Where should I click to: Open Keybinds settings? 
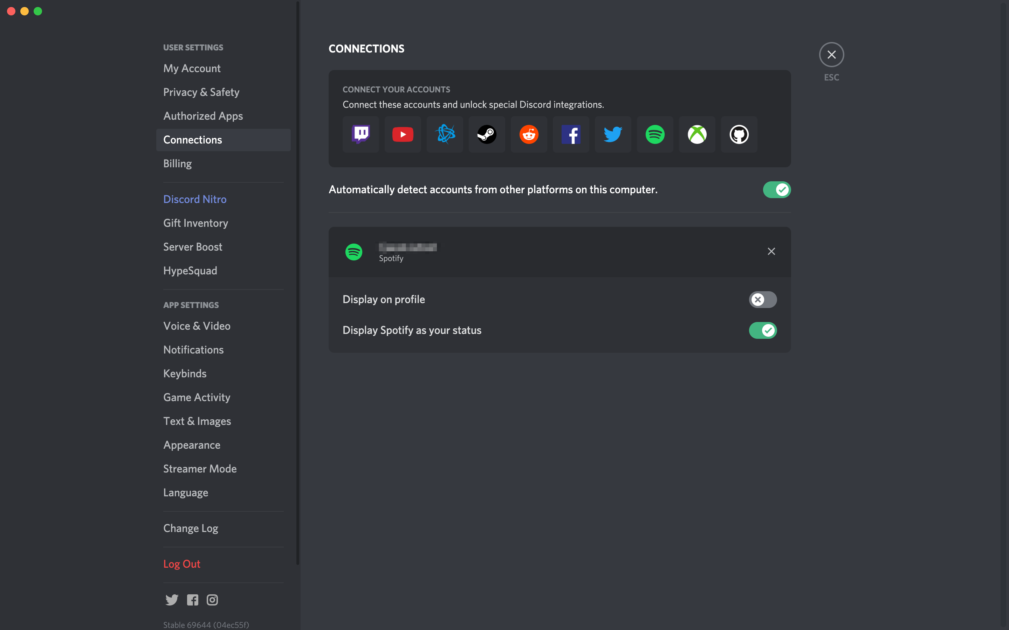(223, 373)
